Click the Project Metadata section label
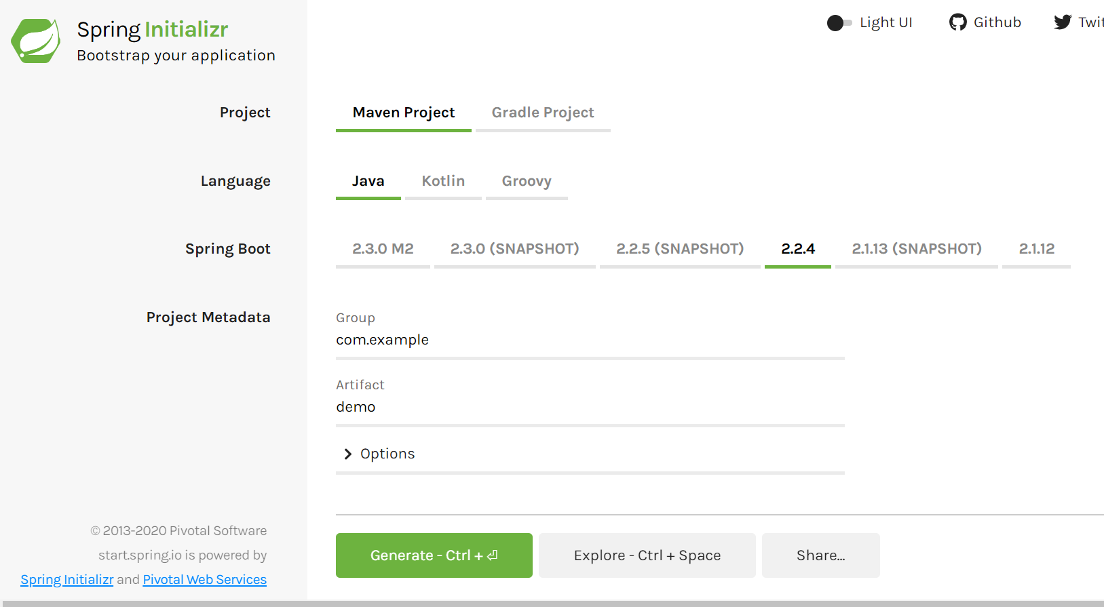The image size is (1104, 607). pyautogui.click(x=208, y=317)
